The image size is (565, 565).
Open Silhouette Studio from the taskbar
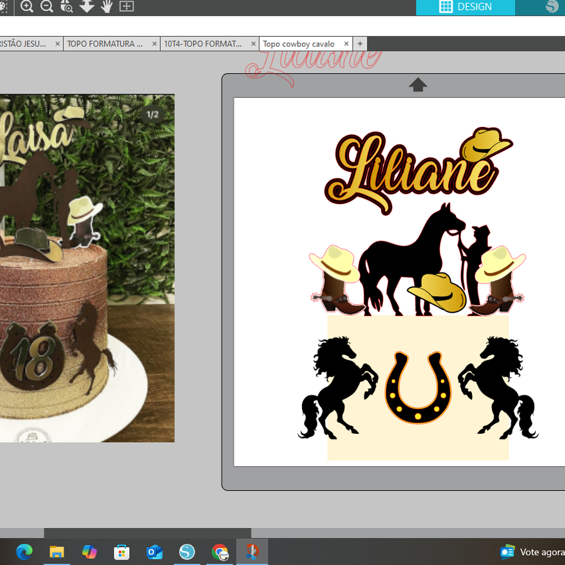pos(187,552)
